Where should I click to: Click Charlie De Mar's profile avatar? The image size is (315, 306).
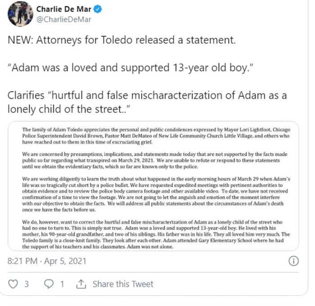pos(20,14)
